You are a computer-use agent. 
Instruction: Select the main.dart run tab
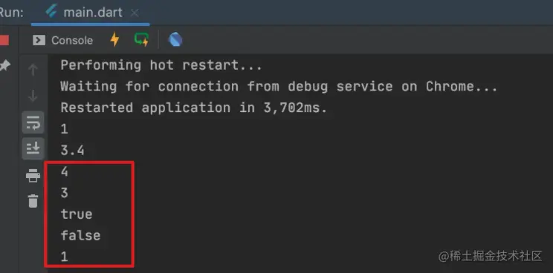point(90,13)
